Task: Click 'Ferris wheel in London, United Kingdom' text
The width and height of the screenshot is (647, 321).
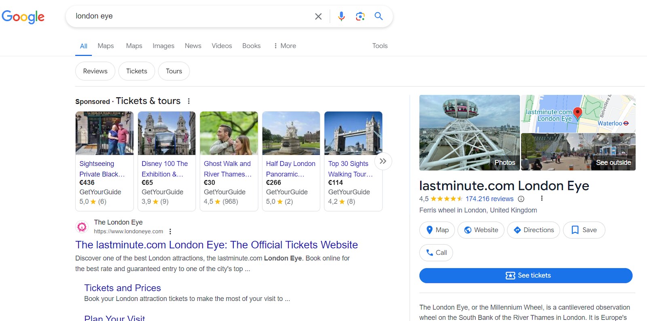Action: pos(478,210)
